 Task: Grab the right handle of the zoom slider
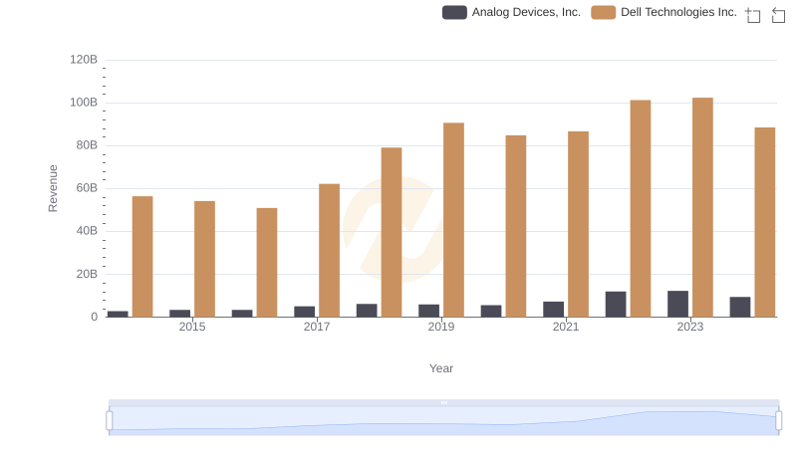point(778,421)
